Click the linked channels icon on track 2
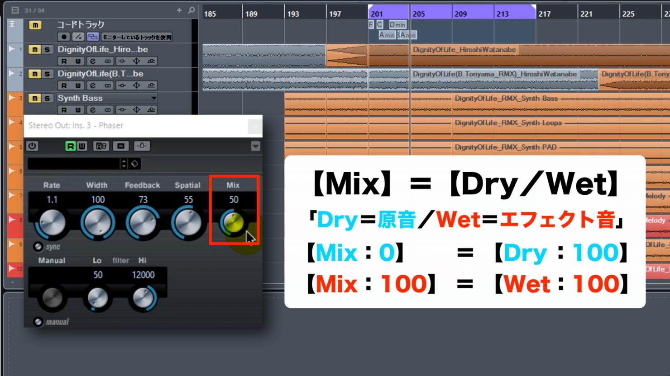Screen dimensions: 670x376 click(108, 85)
